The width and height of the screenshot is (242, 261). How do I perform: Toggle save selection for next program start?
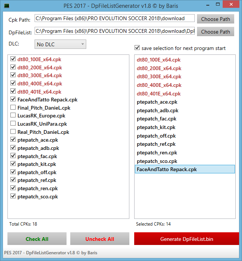coord(137,48)
